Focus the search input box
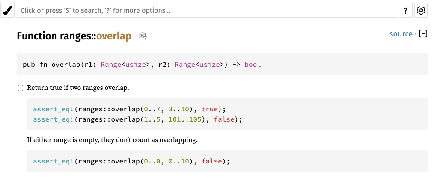Screen dimensions: 443x181 (x=207, y=11)
